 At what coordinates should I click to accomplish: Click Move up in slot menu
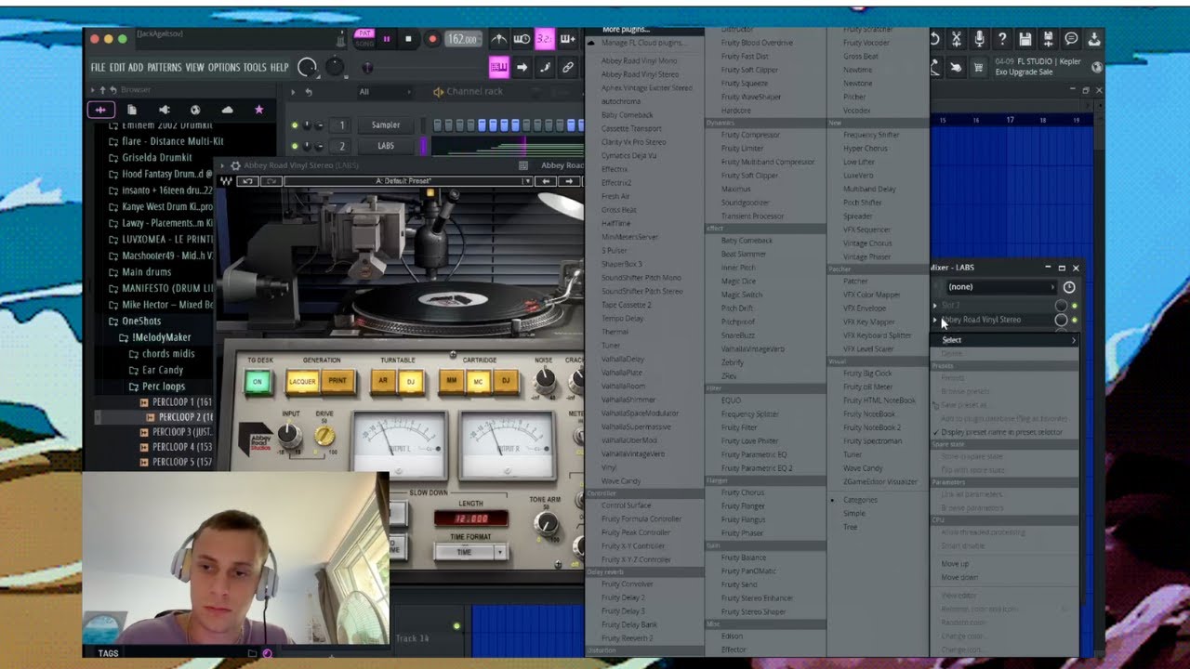coord(955,564)
